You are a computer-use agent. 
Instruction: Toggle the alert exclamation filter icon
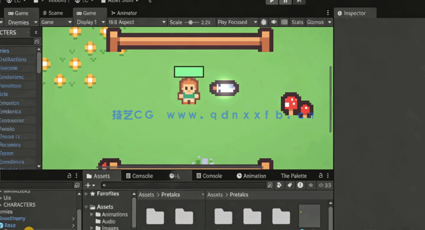pyautogui.click(x=300, y=185)
